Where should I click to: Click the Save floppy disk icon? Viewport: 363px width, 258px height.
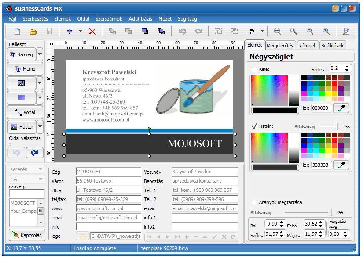pos(49,31)
